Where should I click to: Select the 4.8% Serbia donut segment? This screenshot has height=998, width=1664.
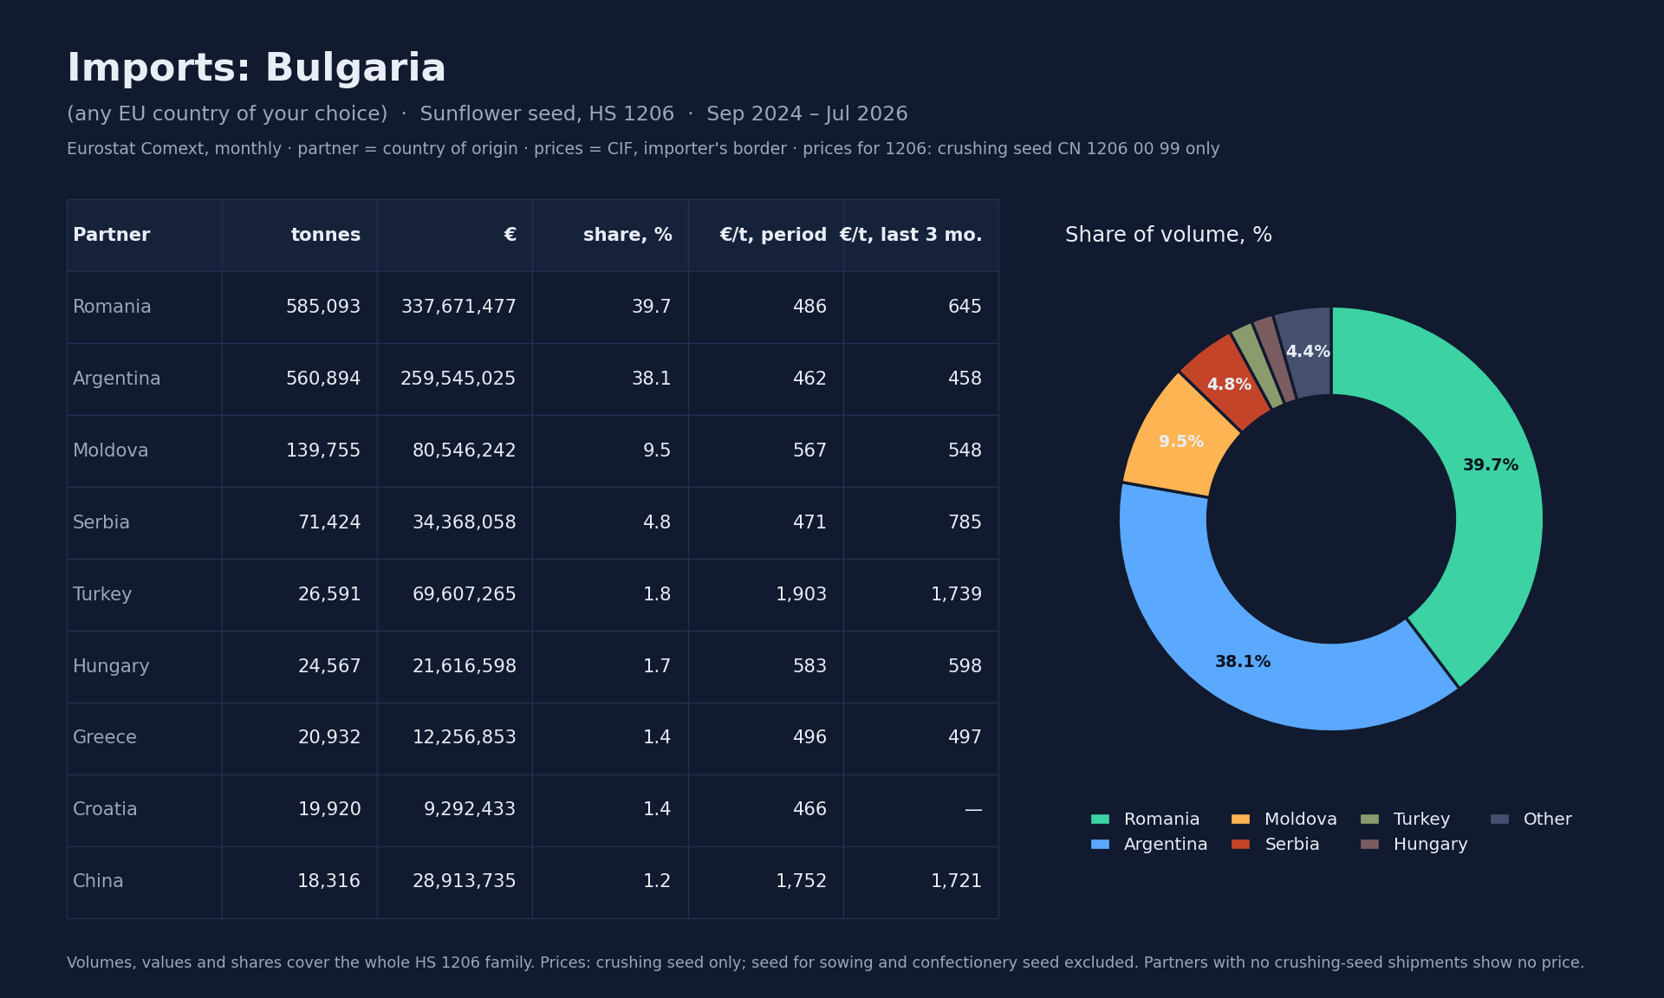(x=1229, y=385)
